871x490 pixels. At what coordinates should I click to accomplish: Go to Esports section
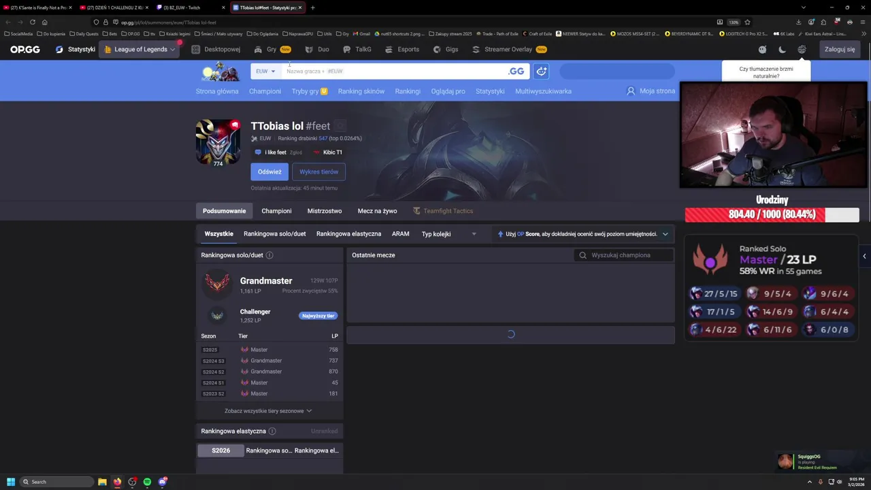coord(402,49)
